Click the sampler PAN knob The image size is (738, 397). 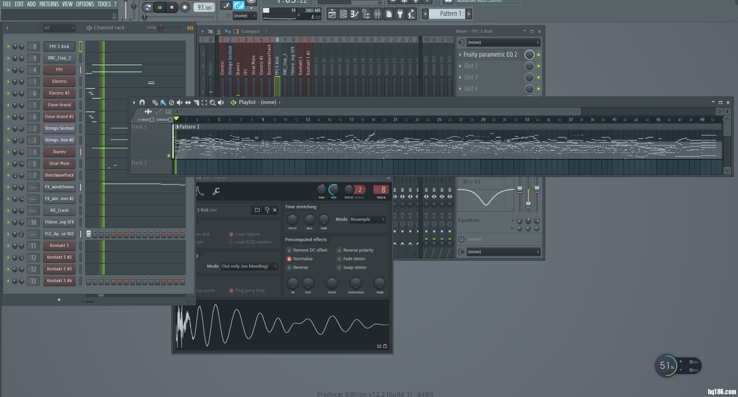(x=321, y=190)
